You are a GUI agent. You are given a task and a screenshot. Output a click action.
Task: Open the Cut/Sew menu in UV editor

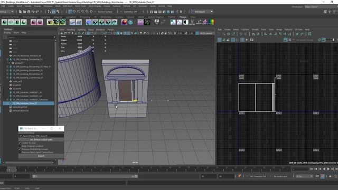point(245,30)
